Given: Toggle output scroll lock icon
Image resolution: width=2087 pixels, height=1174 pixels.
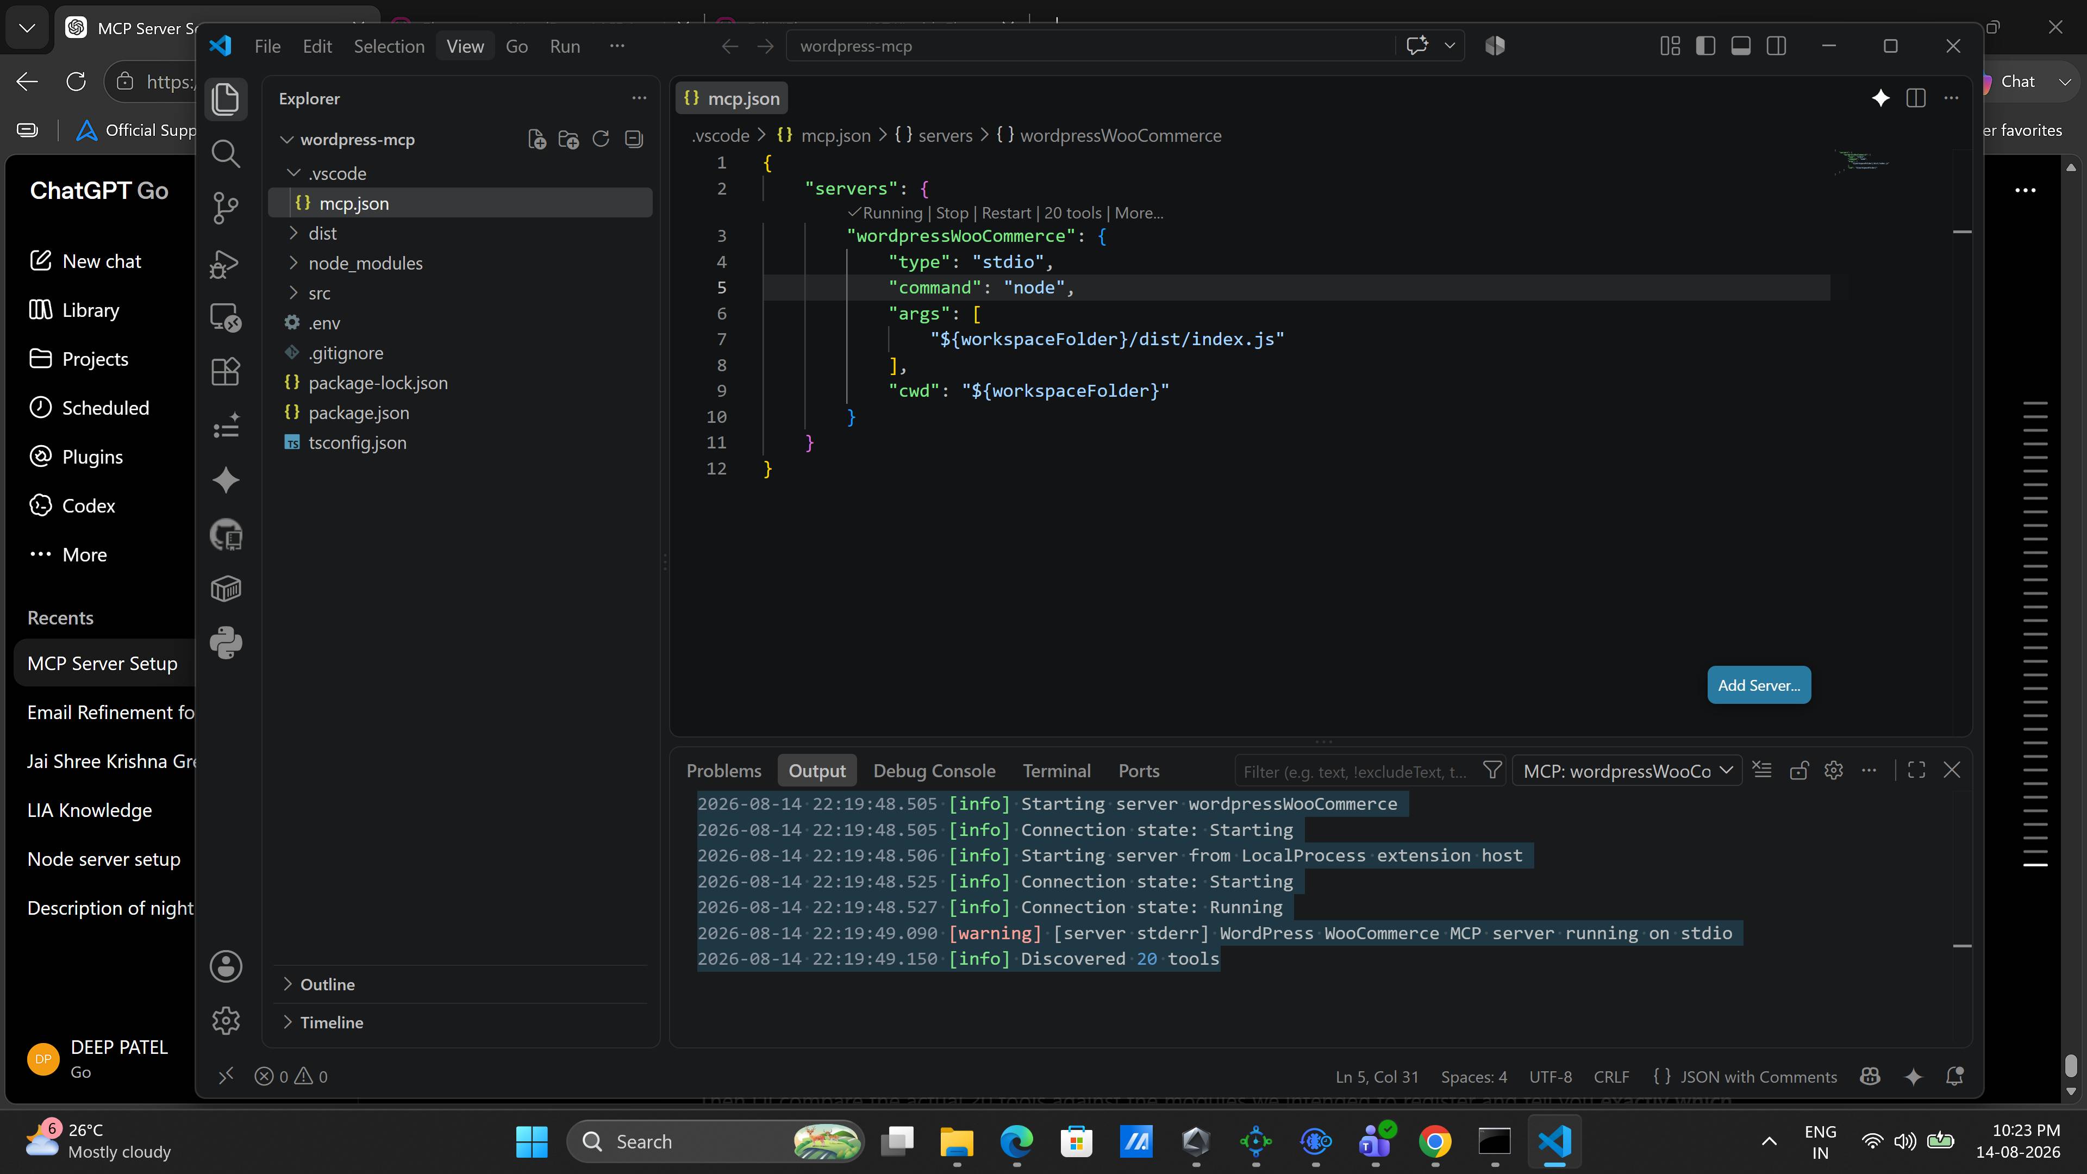Looking at the screenshot, I should point(1798,770).
